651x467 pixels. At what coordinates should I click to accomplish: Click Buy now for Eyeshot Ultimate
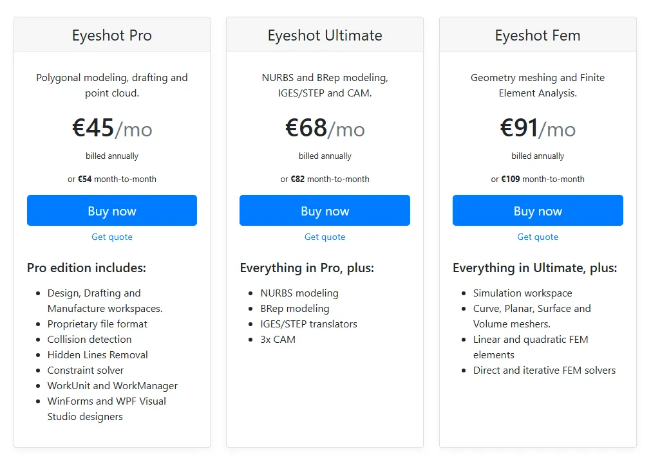325,211
